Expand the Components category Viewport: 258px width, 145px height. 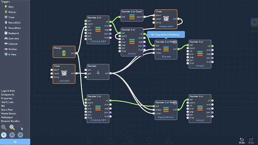[x=7, y=94]
